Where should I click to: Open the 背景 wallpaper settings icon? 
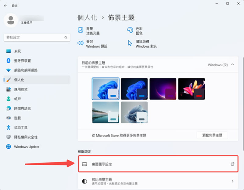click(x=80, y=31)
